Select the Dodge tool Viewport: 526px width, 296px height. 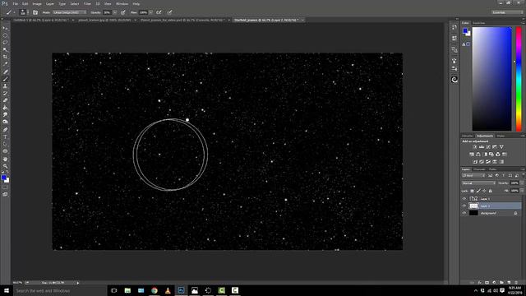5,122
